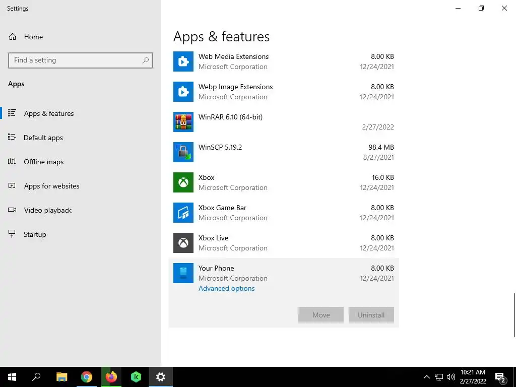Open File Explorer from taskbar
This screenshot has height=387, width=516.
point(61,377)
